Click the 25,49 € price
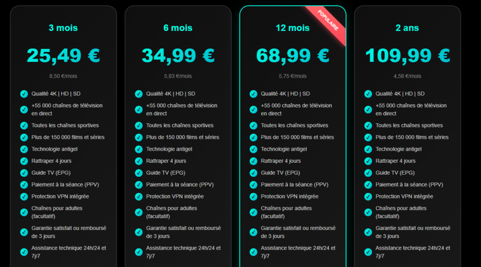Viewport: 481px width, 267px height. 63,55
